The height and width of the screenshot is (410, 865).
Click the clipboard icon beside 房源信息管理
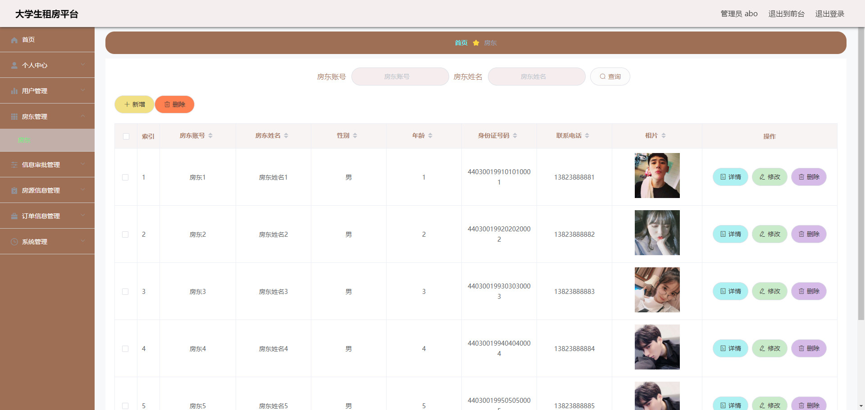click(x=14, y=191)
